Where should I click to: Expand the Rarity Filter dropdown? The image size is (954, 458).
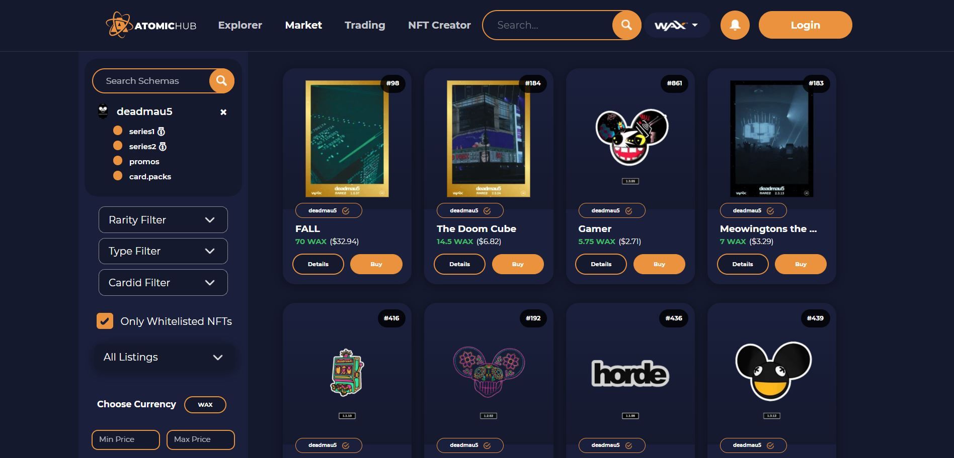pos(163,219)
